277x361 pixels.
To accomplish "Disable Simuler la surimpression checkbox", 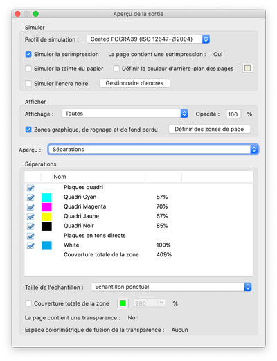I will pos(28,54).
